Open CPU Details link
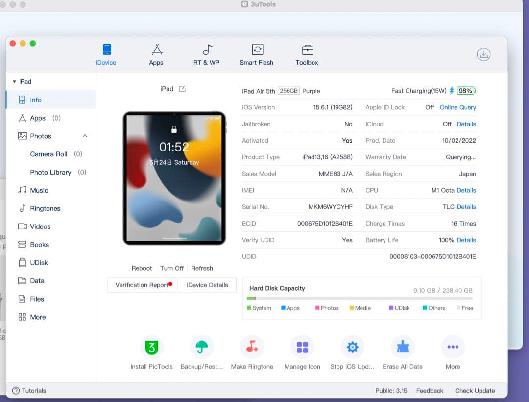This screenshot has height=402, width=529. click(x=466, y=190)
